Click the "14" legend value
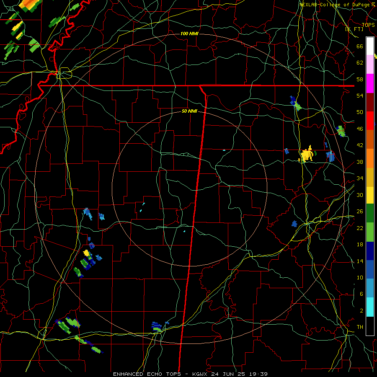Viewport: 377px width, 377px height. pyautogui.click(x=360, y=261)
